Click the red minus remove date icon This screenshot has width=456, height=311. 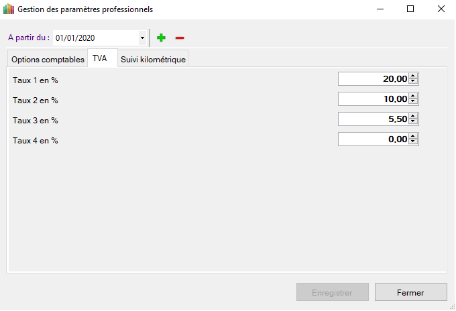click(x=180, y=38)
